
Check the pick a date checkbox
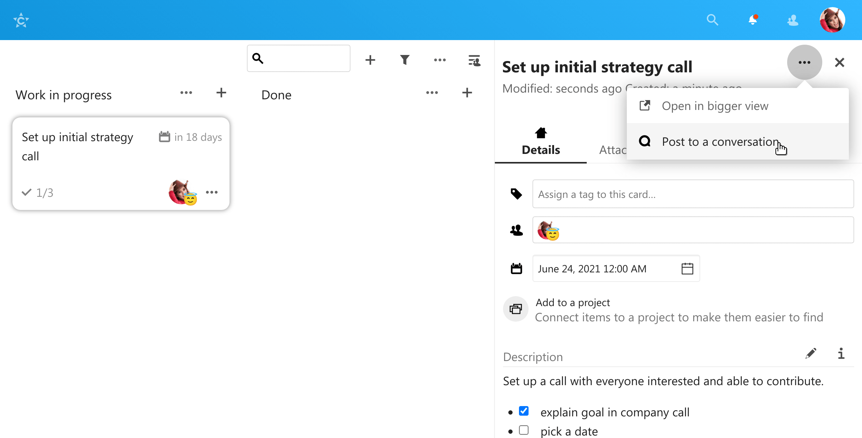[524, 430]
